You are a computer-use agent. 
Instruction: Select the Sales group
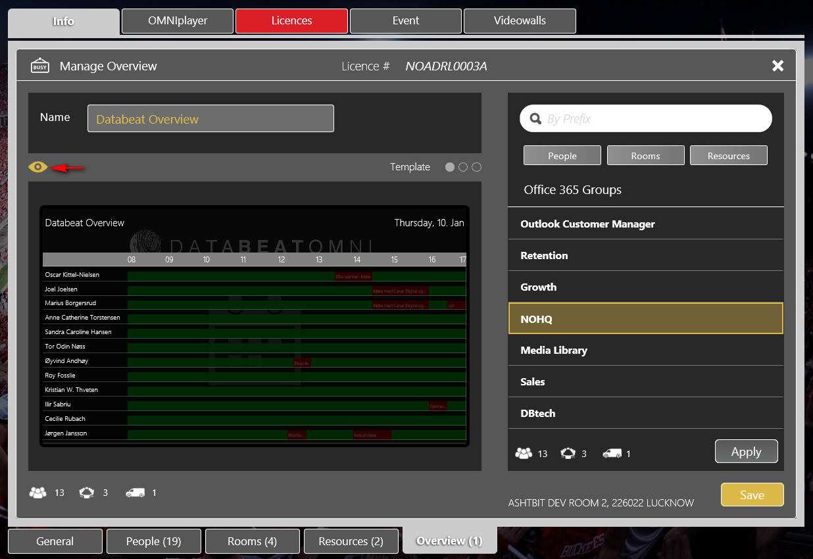(x=646, y=381)
